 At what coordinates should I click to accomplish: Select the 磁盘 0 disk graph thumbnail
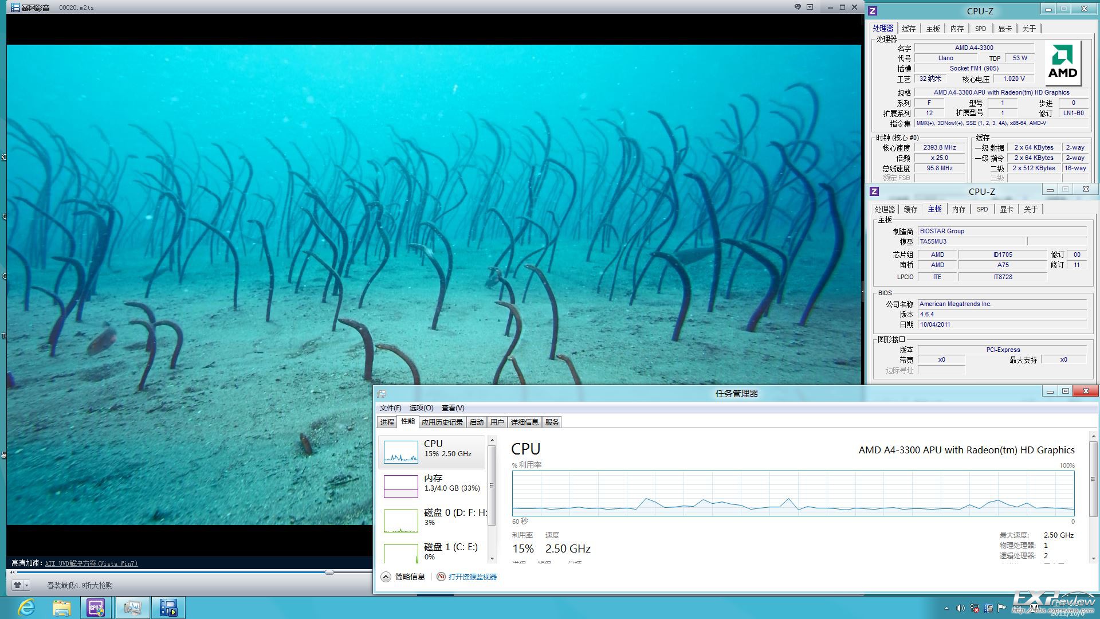tap(400, 520)
